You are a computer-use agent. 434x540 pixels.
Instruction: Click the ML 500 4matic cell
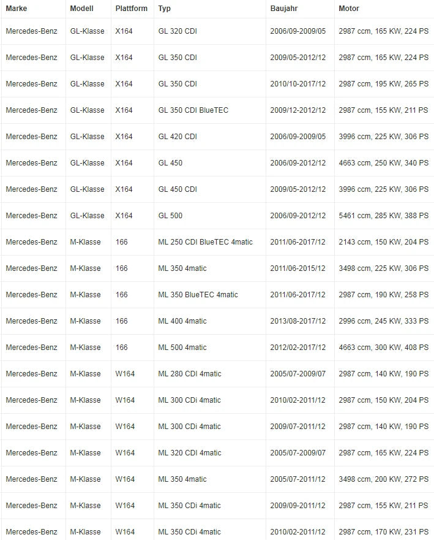(x=182, y=348)
